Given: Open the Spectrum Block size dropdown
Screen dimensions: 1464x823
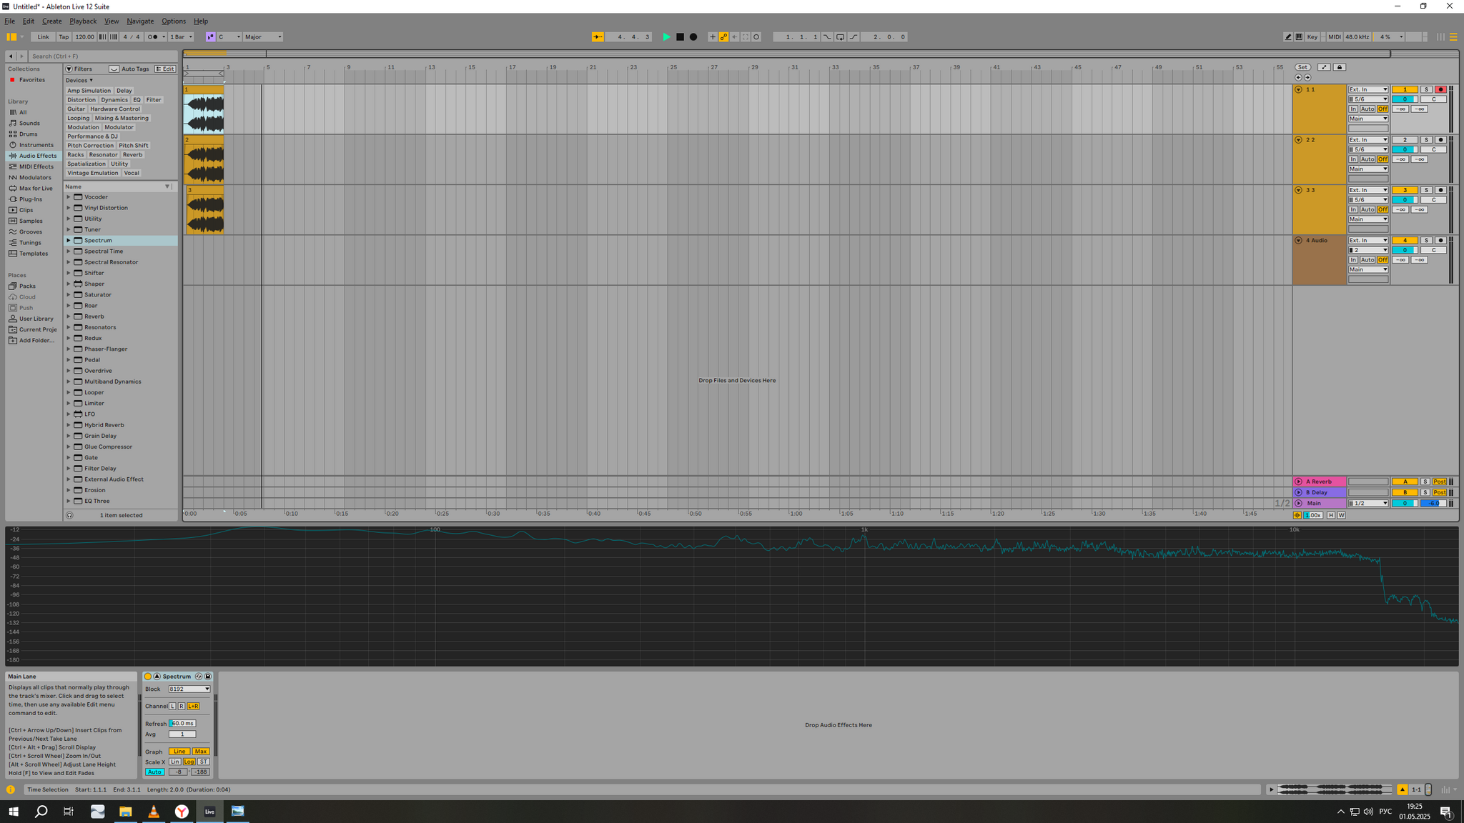Looking at the screenshot, I should click(x=189, y=689).
